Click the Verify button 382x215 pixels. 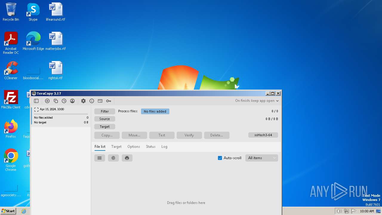(x=189, y=135)
